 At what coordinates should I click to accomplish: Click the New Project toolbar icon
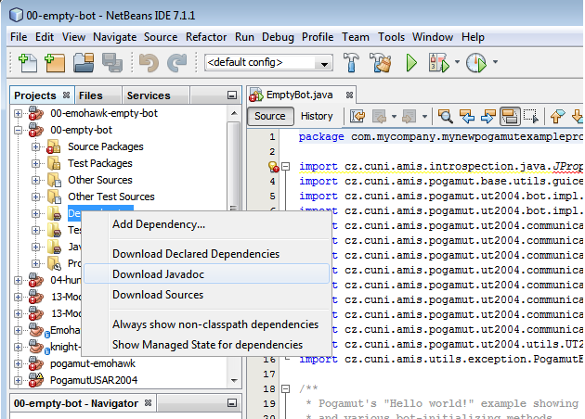pos(55,62)
